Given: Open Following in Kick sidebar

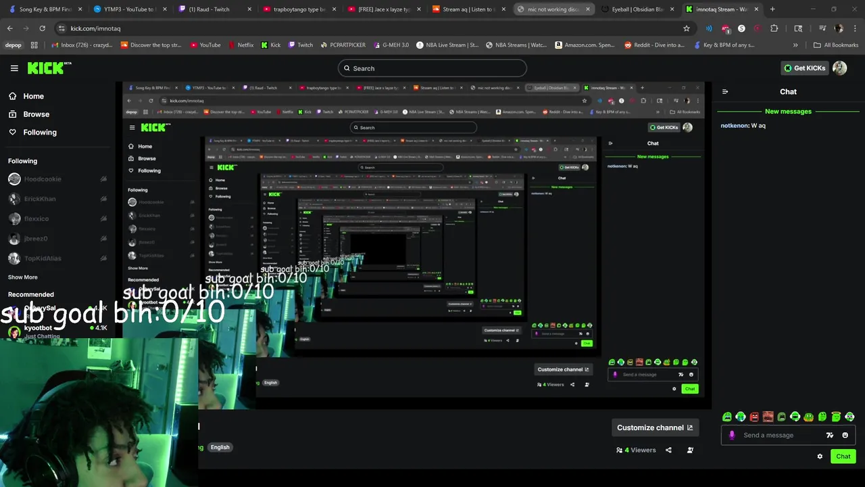Looking at the screenshot, I should tap(32, 133).
